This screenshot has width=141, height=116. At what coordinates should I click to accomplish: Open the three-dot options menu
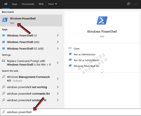point(136,4)
